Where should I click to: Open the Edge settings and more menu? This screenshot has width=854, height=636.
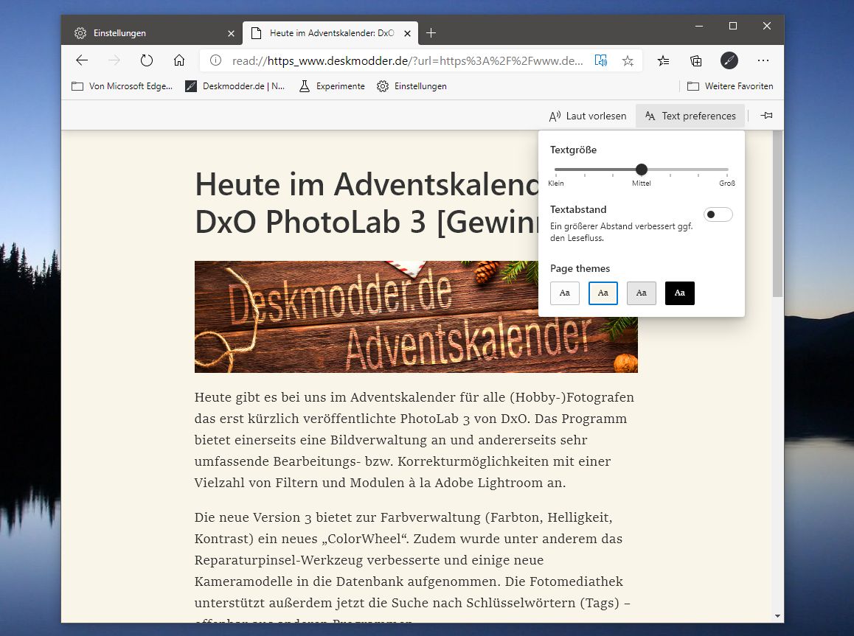[x=763, y=60]
